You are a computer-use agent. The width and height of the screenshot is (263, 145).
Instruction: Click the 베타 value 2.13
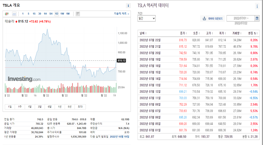coord(127,132)
